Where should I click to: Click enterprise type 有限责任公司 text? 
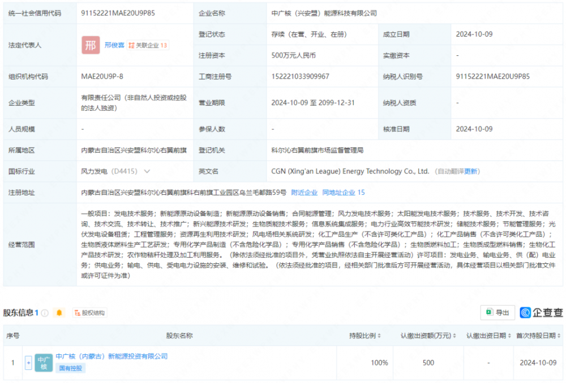pyautogui.click(x=134, y=103)
